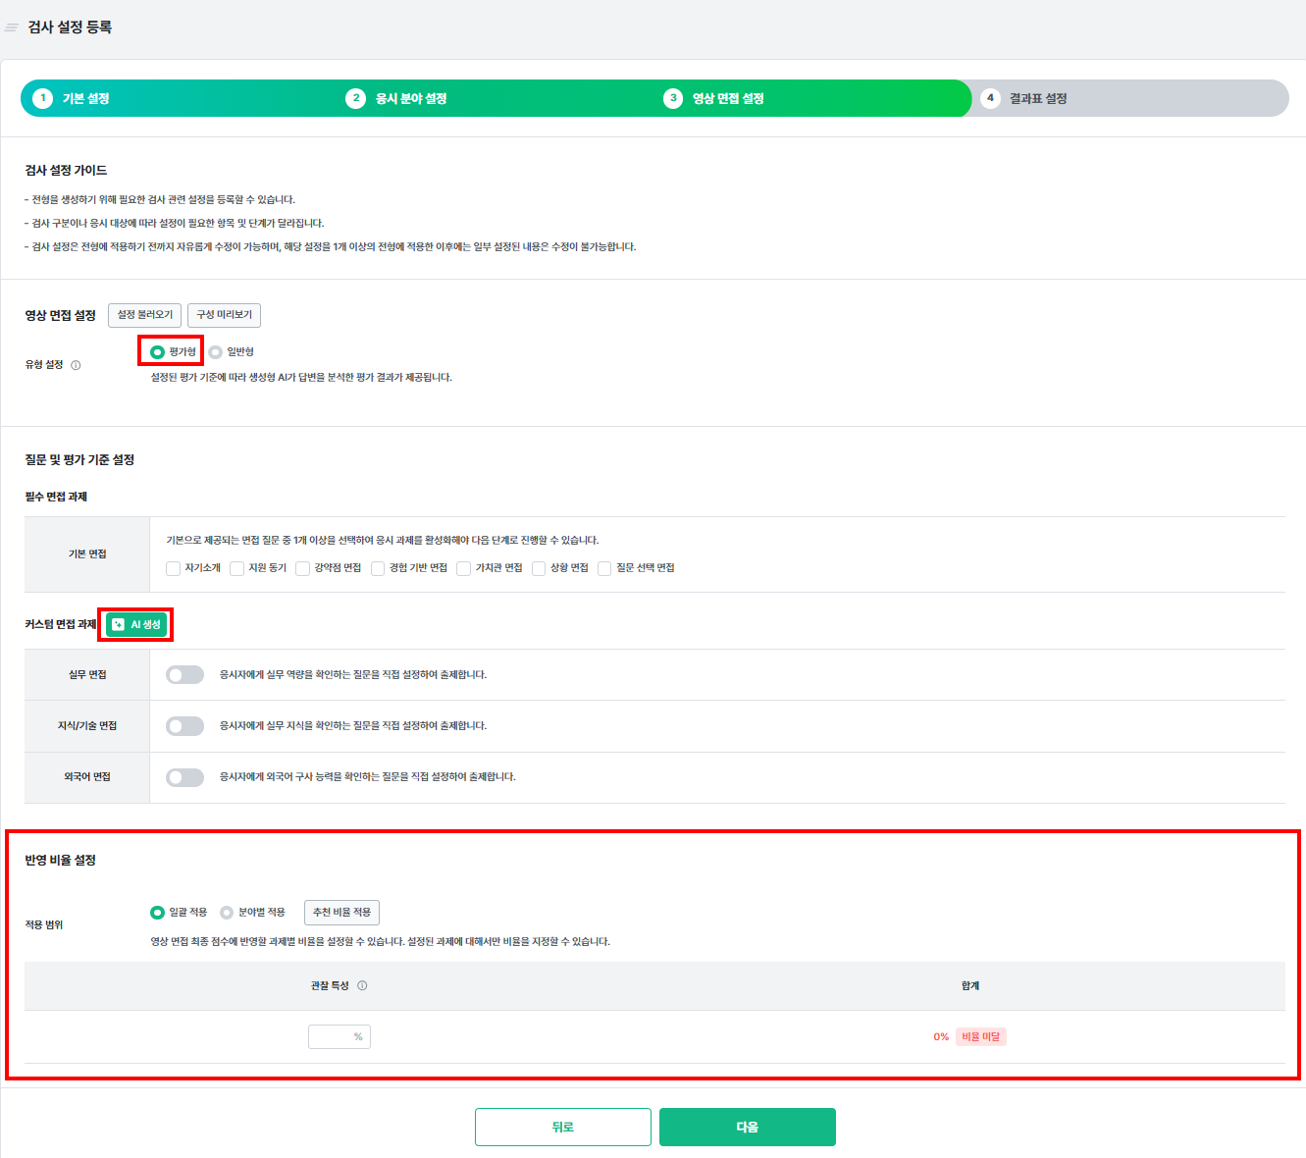Image resolution: width=1306 pixels, height=1158 pixels.
Task: Select the 일괄 적용 radio option
Action: click(157, 913)
